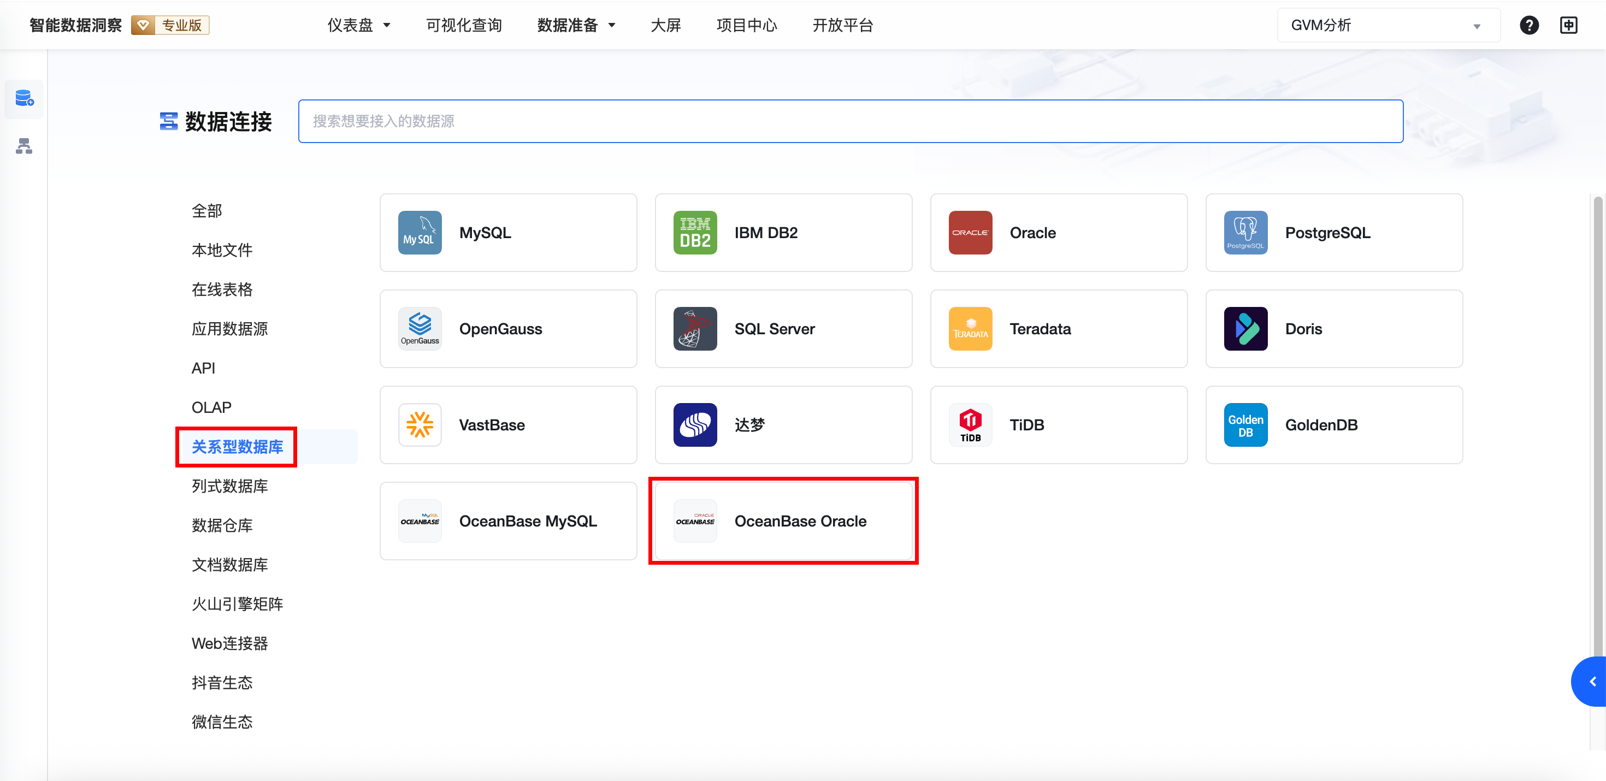Open the 可视化查询 menu item
The width and height of the screenshot is (1606, 781).
464,25
